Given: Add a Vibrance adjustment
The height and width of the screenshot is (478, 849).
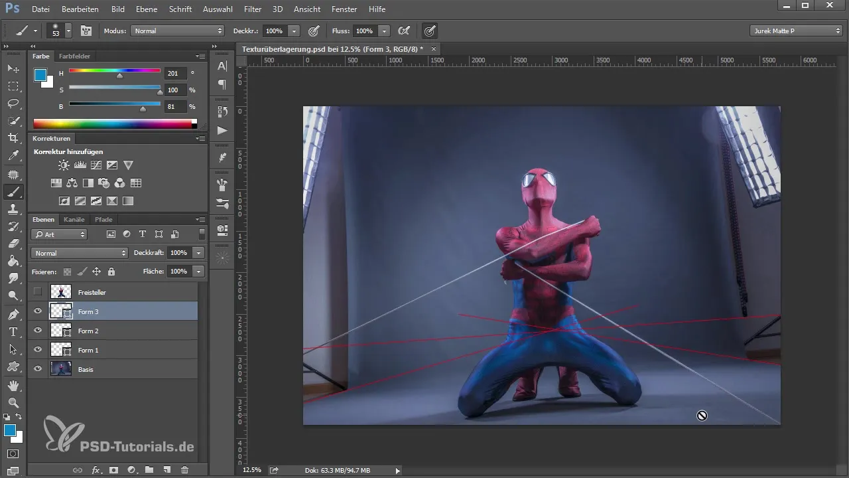Looking at the screenshot, I should (129, 165).
